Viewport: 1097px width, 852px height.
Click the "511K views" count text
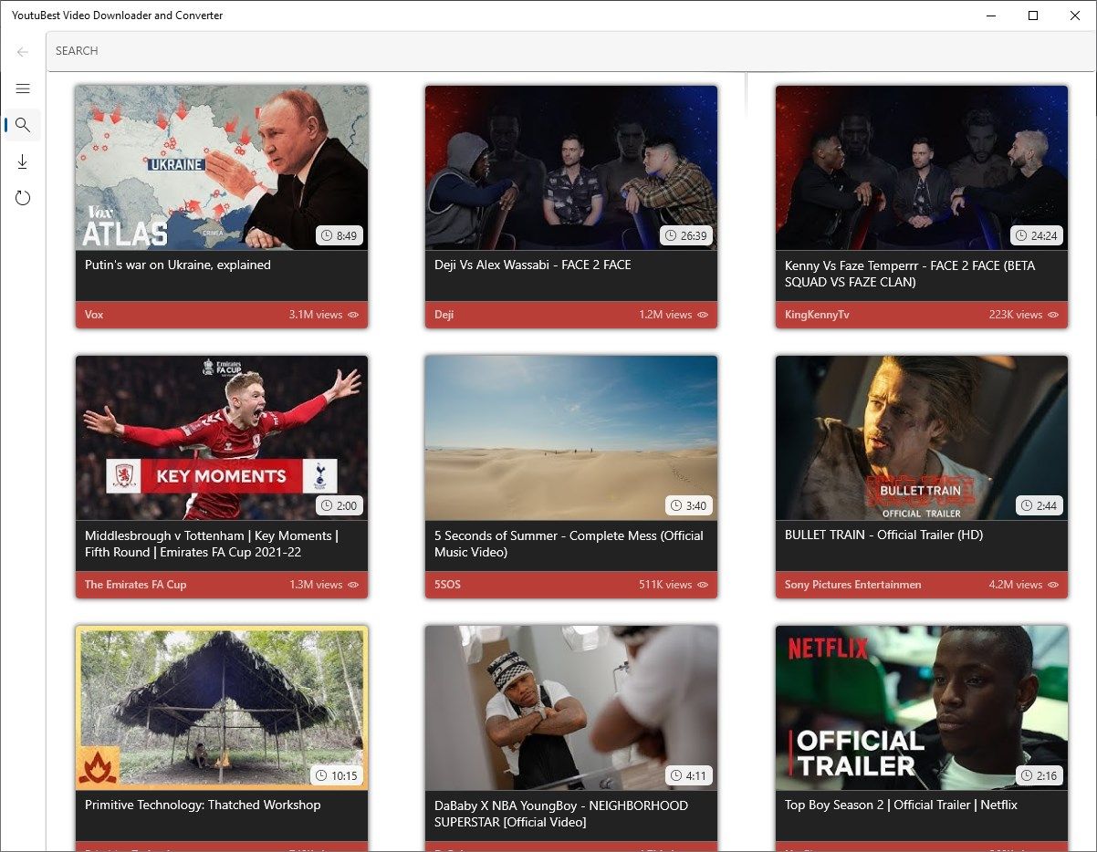tap(665, 585)
